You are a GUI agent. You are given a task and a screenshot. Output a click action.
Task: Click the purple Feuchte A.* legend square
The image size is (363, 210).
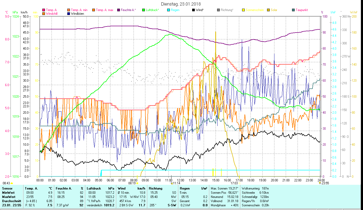click(119, 10)
